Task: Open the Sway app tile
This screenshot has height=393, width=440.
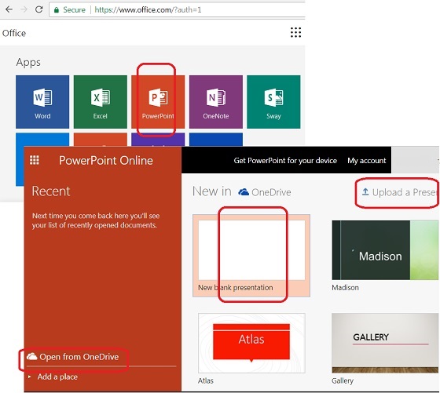Action: [273, 102]
